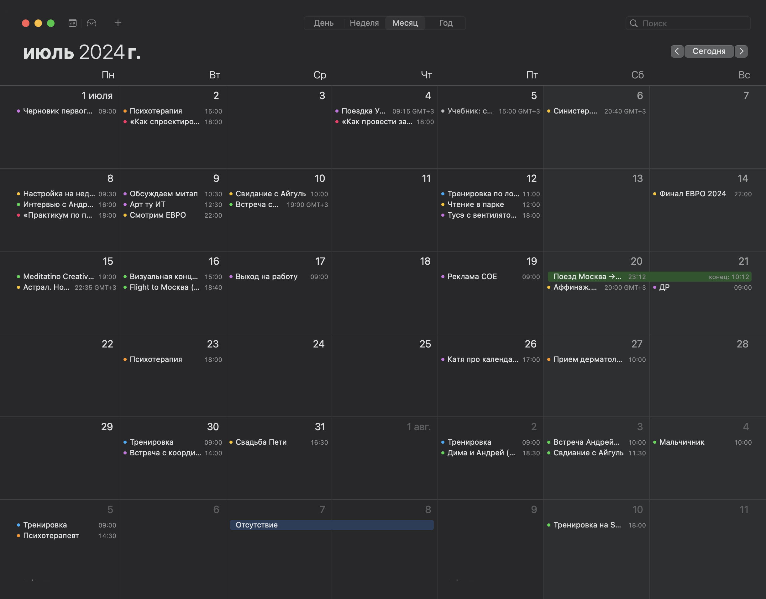The height and width of the screenshot is (599, 766).
Task: Open Настройка на нед... event
Action: tap(66, 194)
